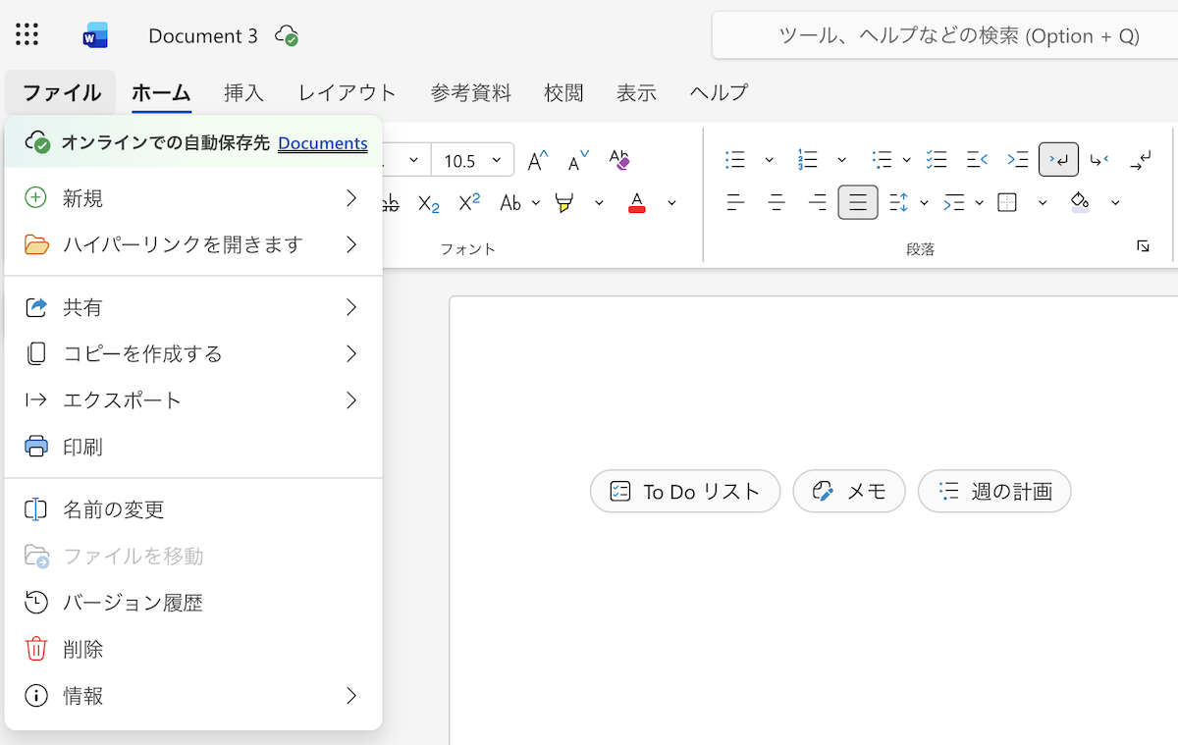Expand the bulleted list dropdown arrow

(769, 160)
